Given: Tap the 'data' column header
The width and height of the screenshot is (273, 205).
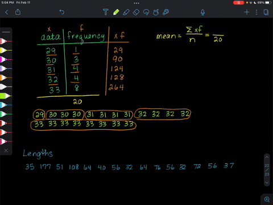Looking at the screenshot, I should (x=51, y=36).
